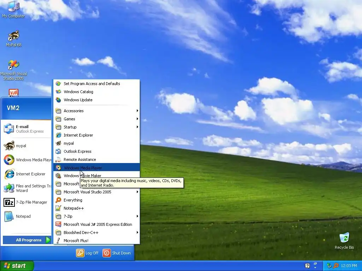Launch highlighted Windows Media Player entry
Image resolution: width=362 pixels, height=271 pixels.
click(x=97, y=168)
